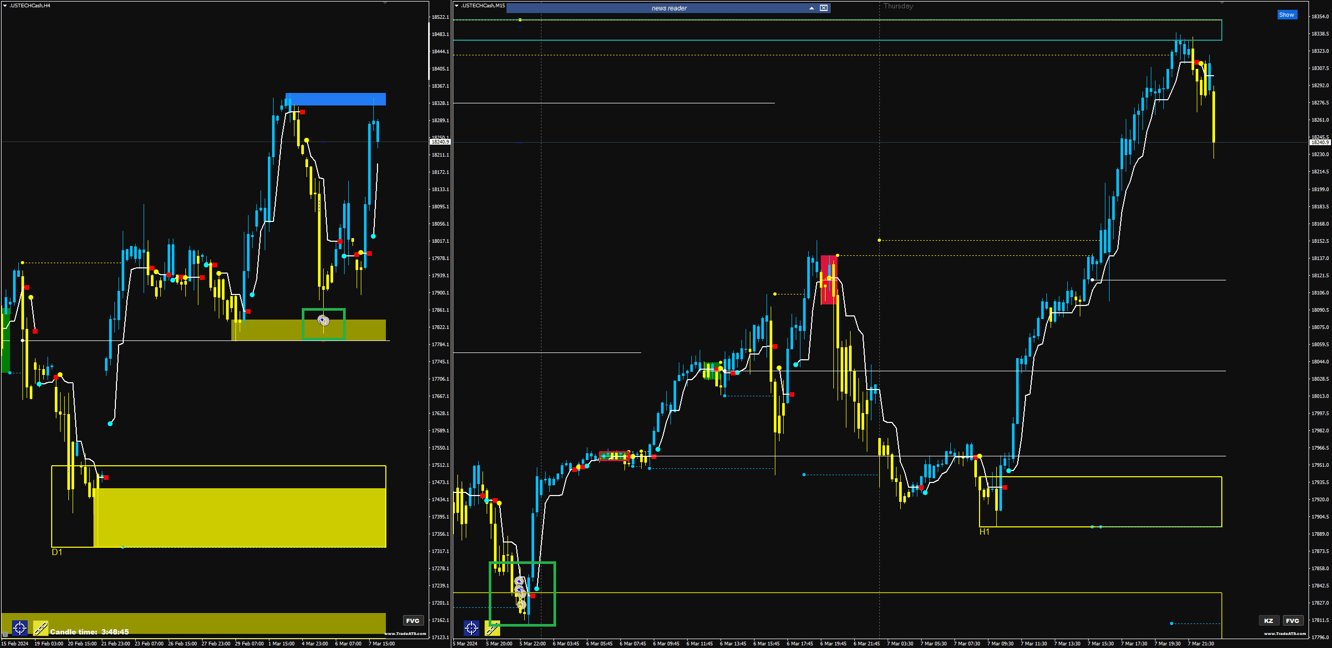Screen dimensions: 1332x648
Task: Click crosshair target icon on H4 chart
Action: 20,628
